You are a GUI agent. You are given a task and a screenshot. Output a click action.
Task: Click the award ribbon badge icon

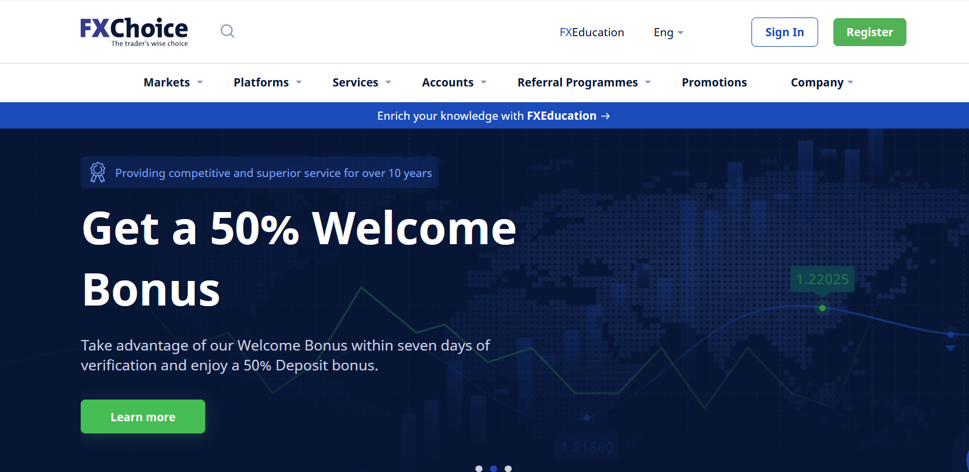(98, 172)
